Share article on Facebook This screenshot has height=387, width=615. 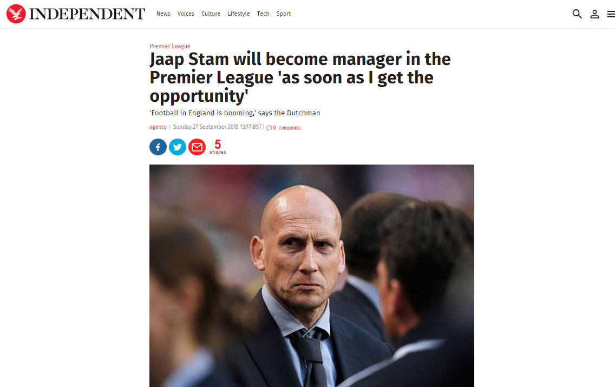coord(158,147)
